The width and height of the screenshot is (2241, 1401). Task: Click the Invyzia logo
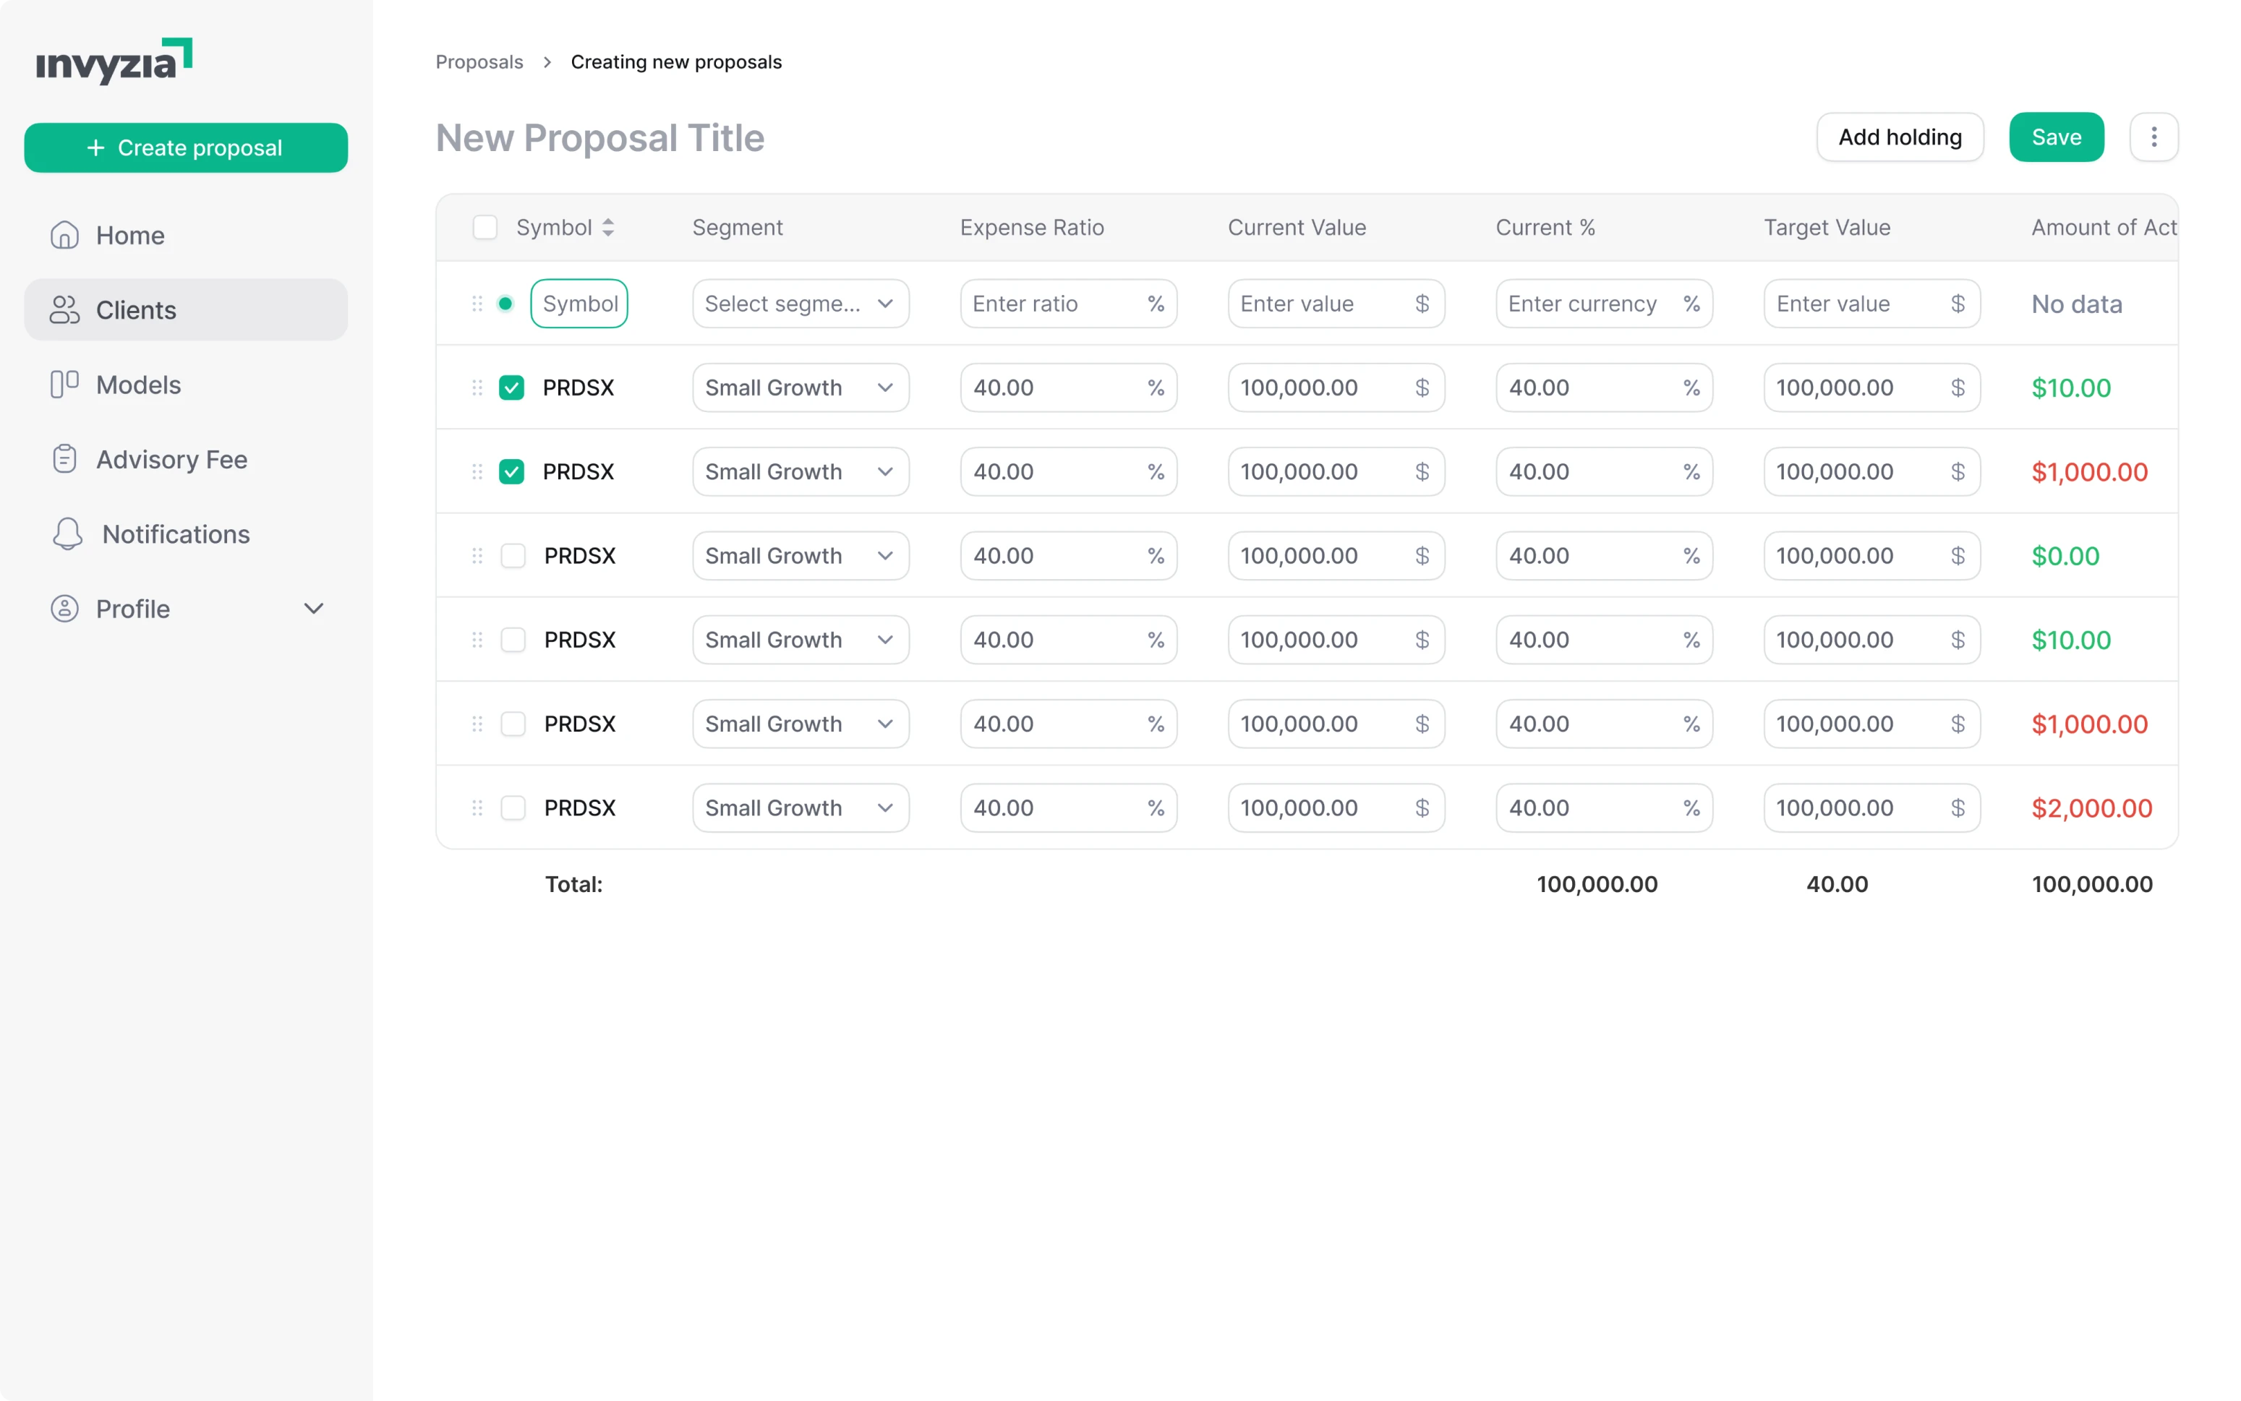(114, 61)
